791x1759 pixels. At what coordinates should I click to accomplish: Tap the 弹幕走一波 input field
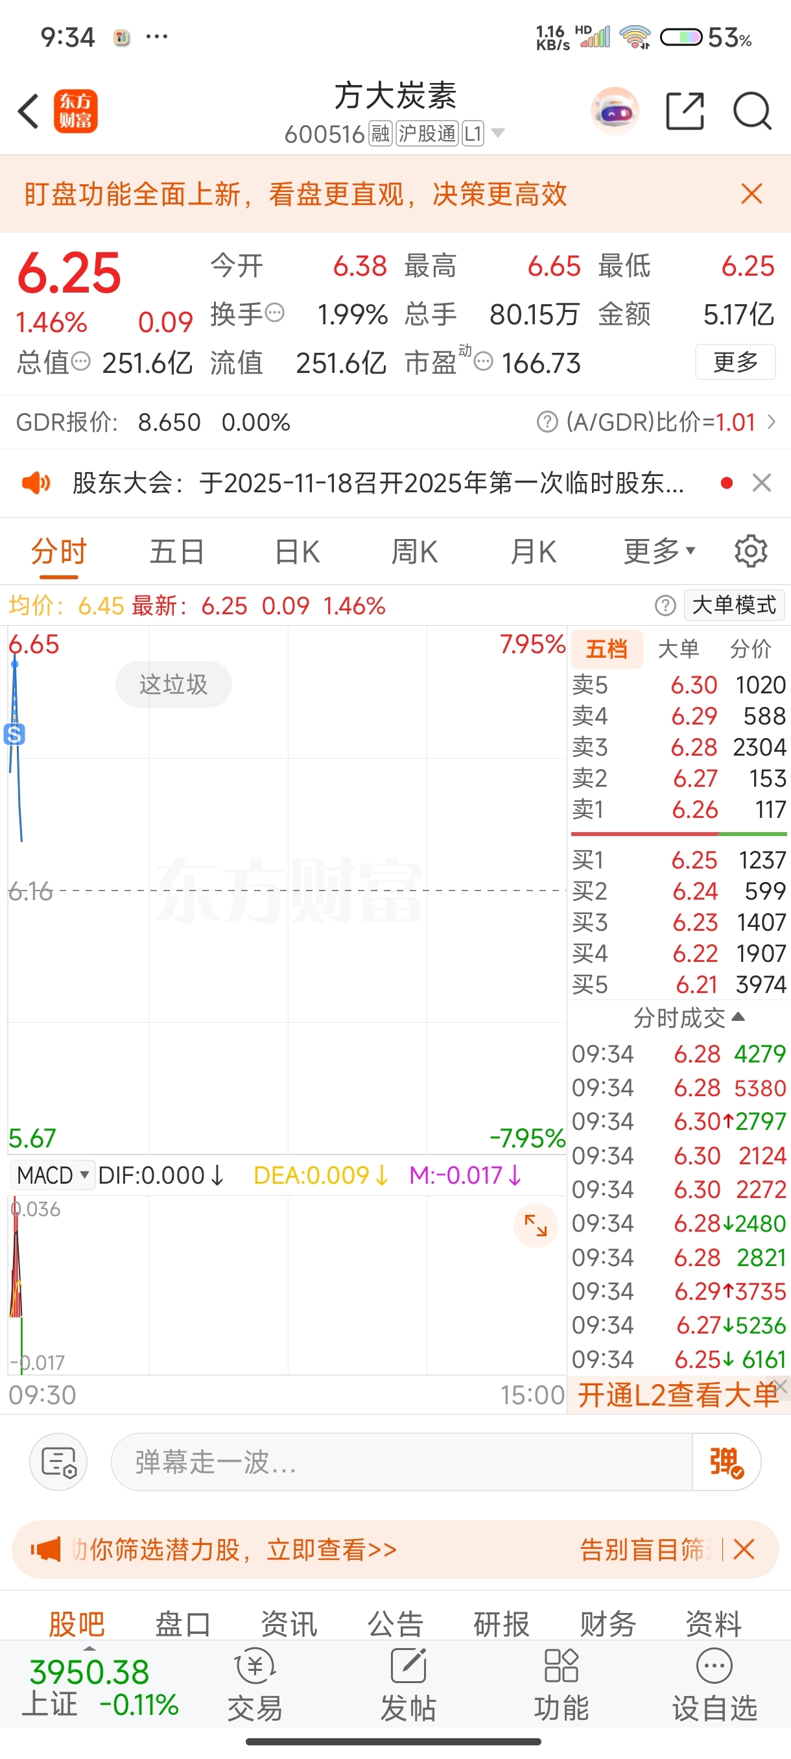click(x=401, y=1462)
